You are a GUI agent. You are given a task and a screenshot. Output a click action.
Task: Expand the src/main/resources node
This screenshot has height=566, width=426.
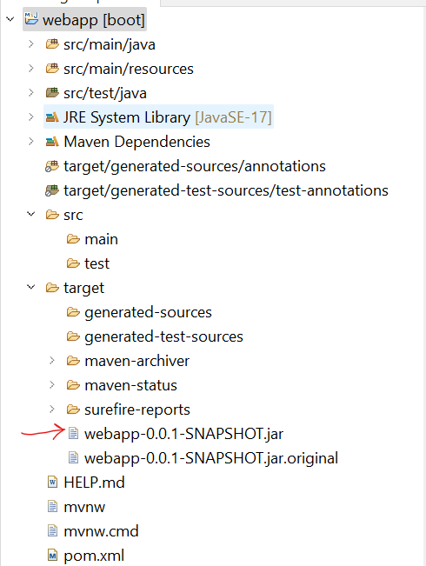(31, 69)
